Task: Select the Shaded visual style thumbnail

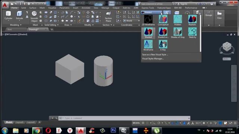Action: coord(148,33)
